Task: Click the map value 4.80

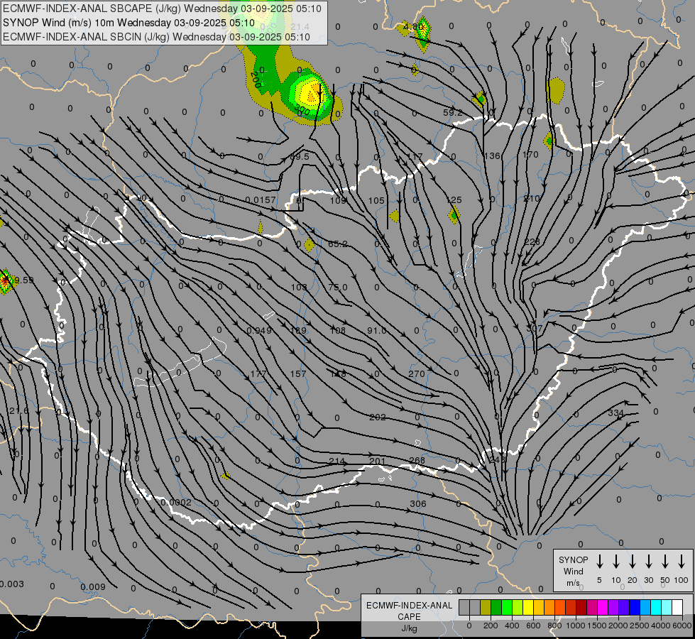Action: tap(414, 26)
